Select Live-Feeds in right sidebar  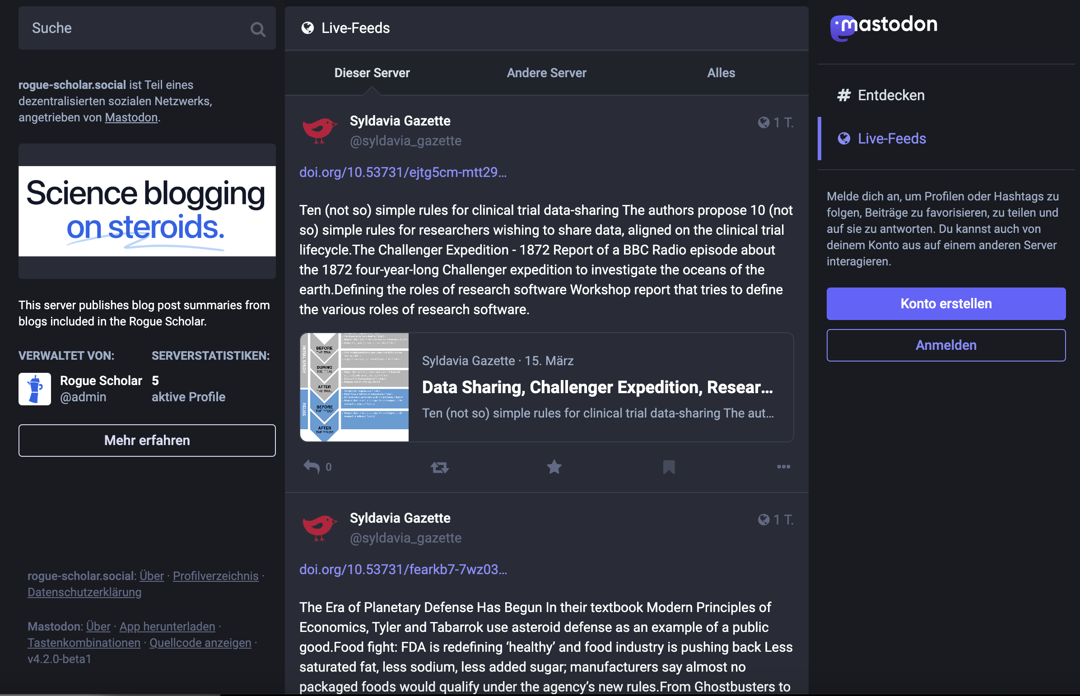point(891,138)
